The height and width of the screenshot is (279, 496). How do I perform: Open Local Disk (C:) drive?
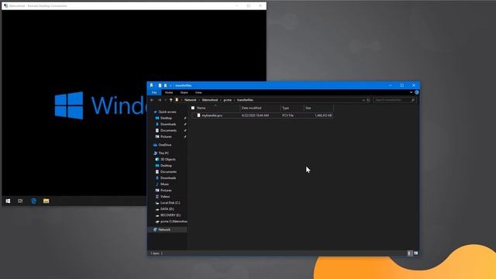coord(170,203)
